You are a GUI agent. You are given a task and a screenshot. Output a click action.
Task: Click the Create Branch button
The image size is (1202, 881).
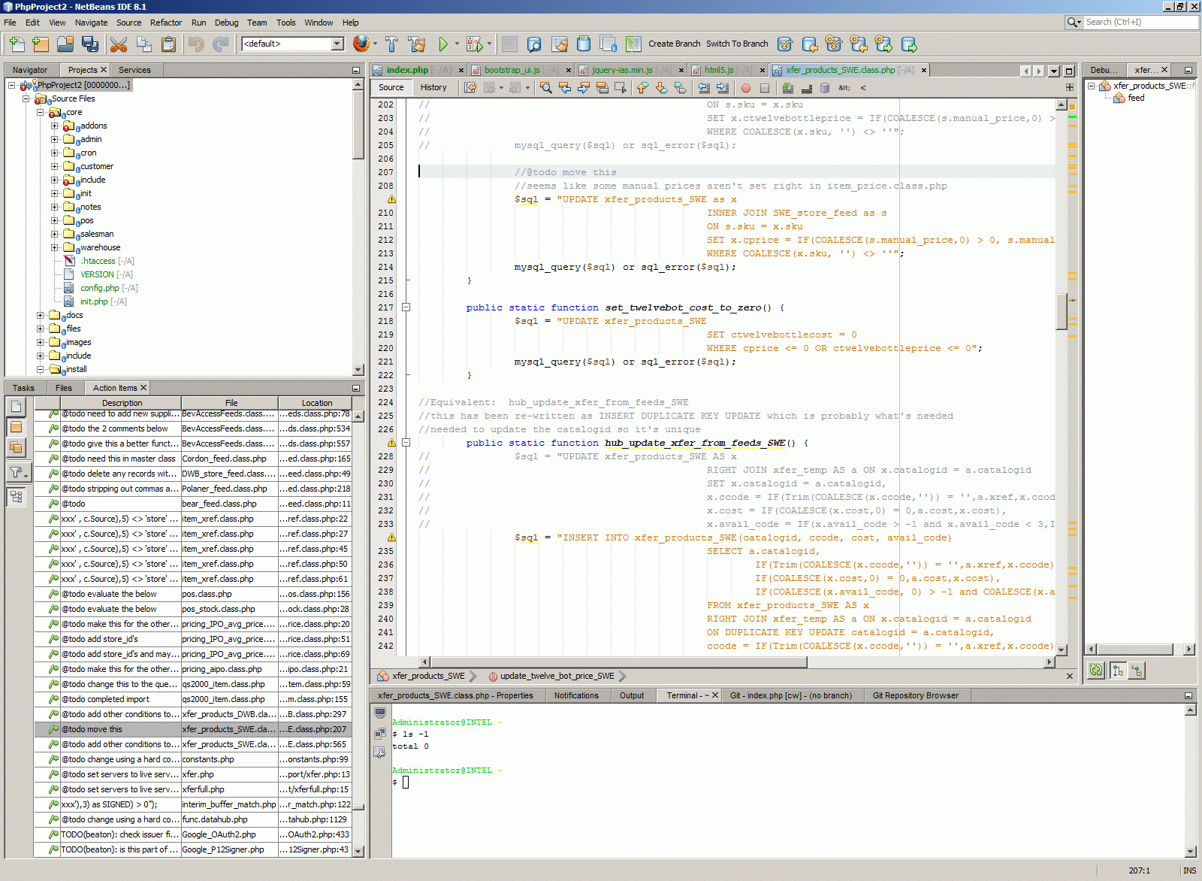[x=674, y=44]
